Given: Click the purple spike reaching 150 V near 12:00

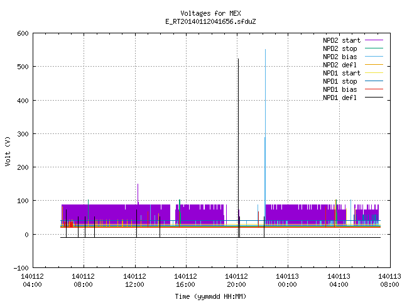Looking at the screenshot, I should [138, 194].
